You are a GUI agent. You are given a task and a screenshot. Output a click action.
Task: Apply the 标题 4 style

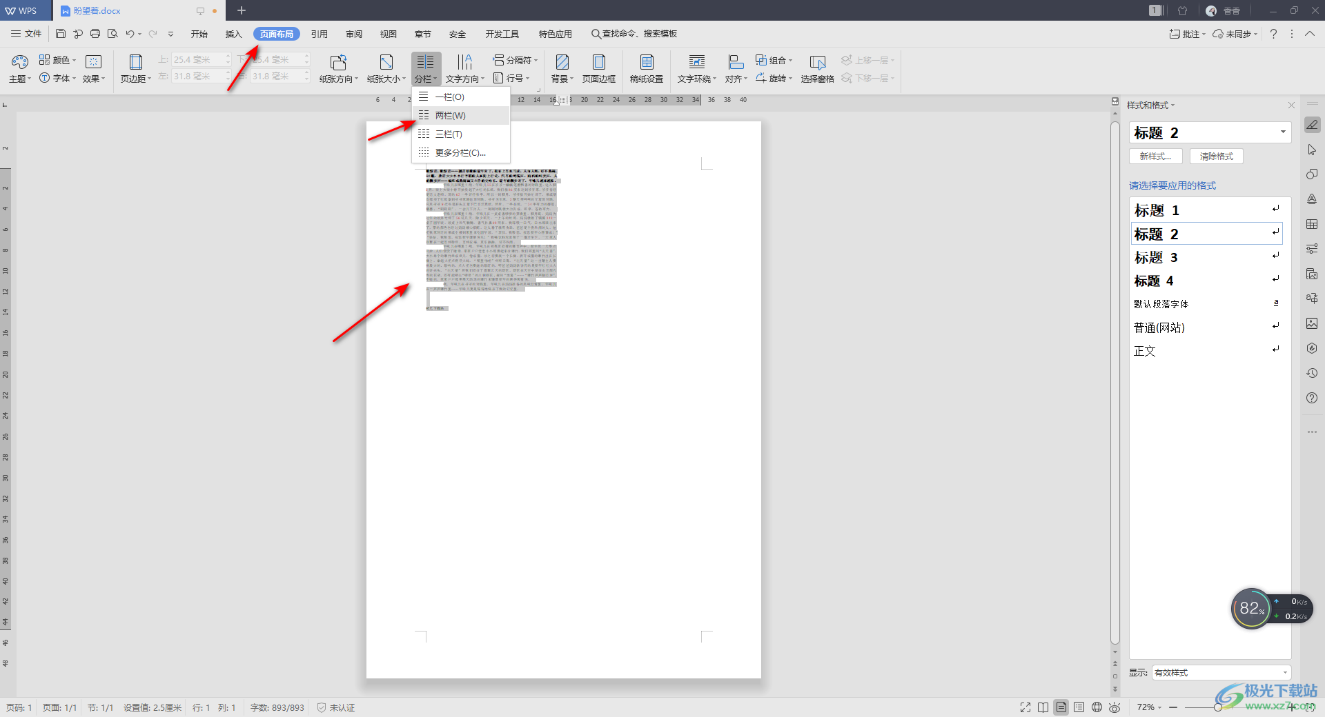click(x=1207, y=281)
